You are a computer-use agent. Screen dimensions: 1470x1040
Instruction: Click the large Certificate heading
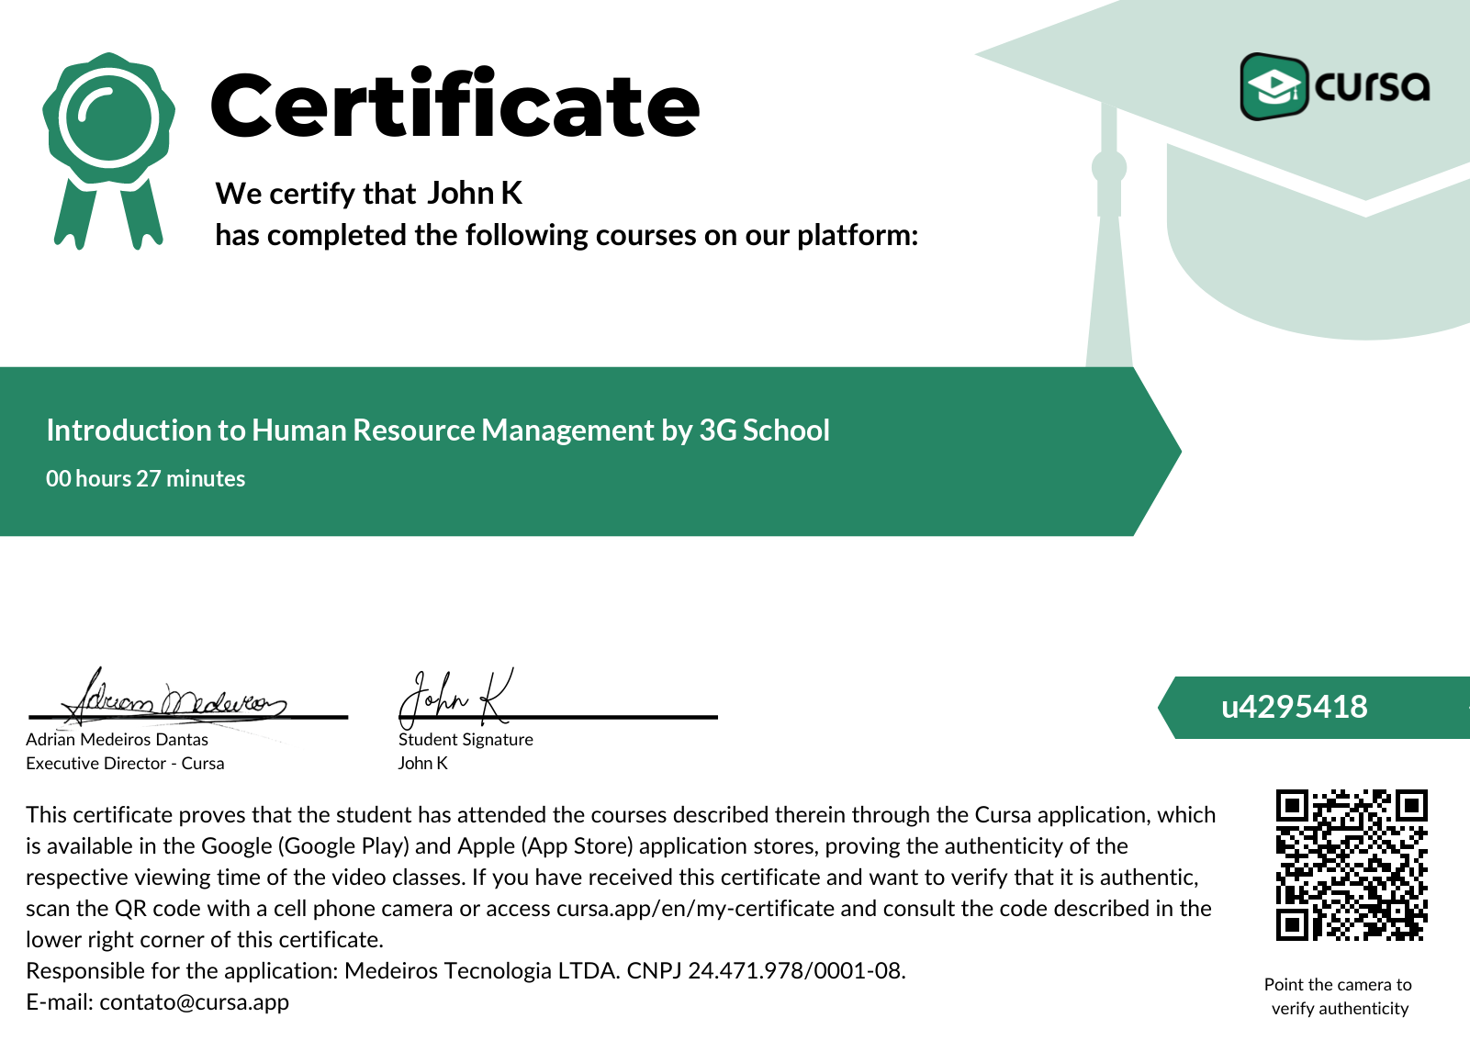(455, 105)
